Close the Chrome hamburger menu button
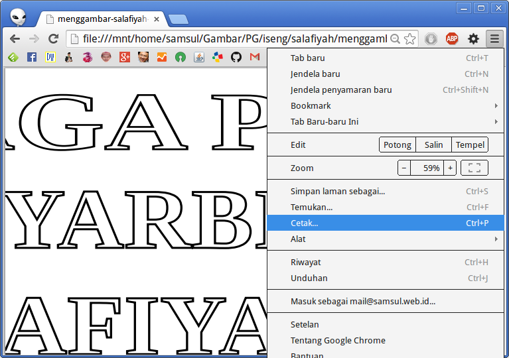 (494, 39)
